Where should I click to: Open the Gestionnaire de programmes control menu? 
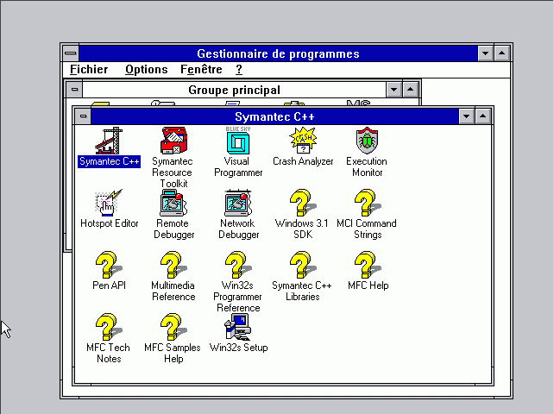pos(71,53)
